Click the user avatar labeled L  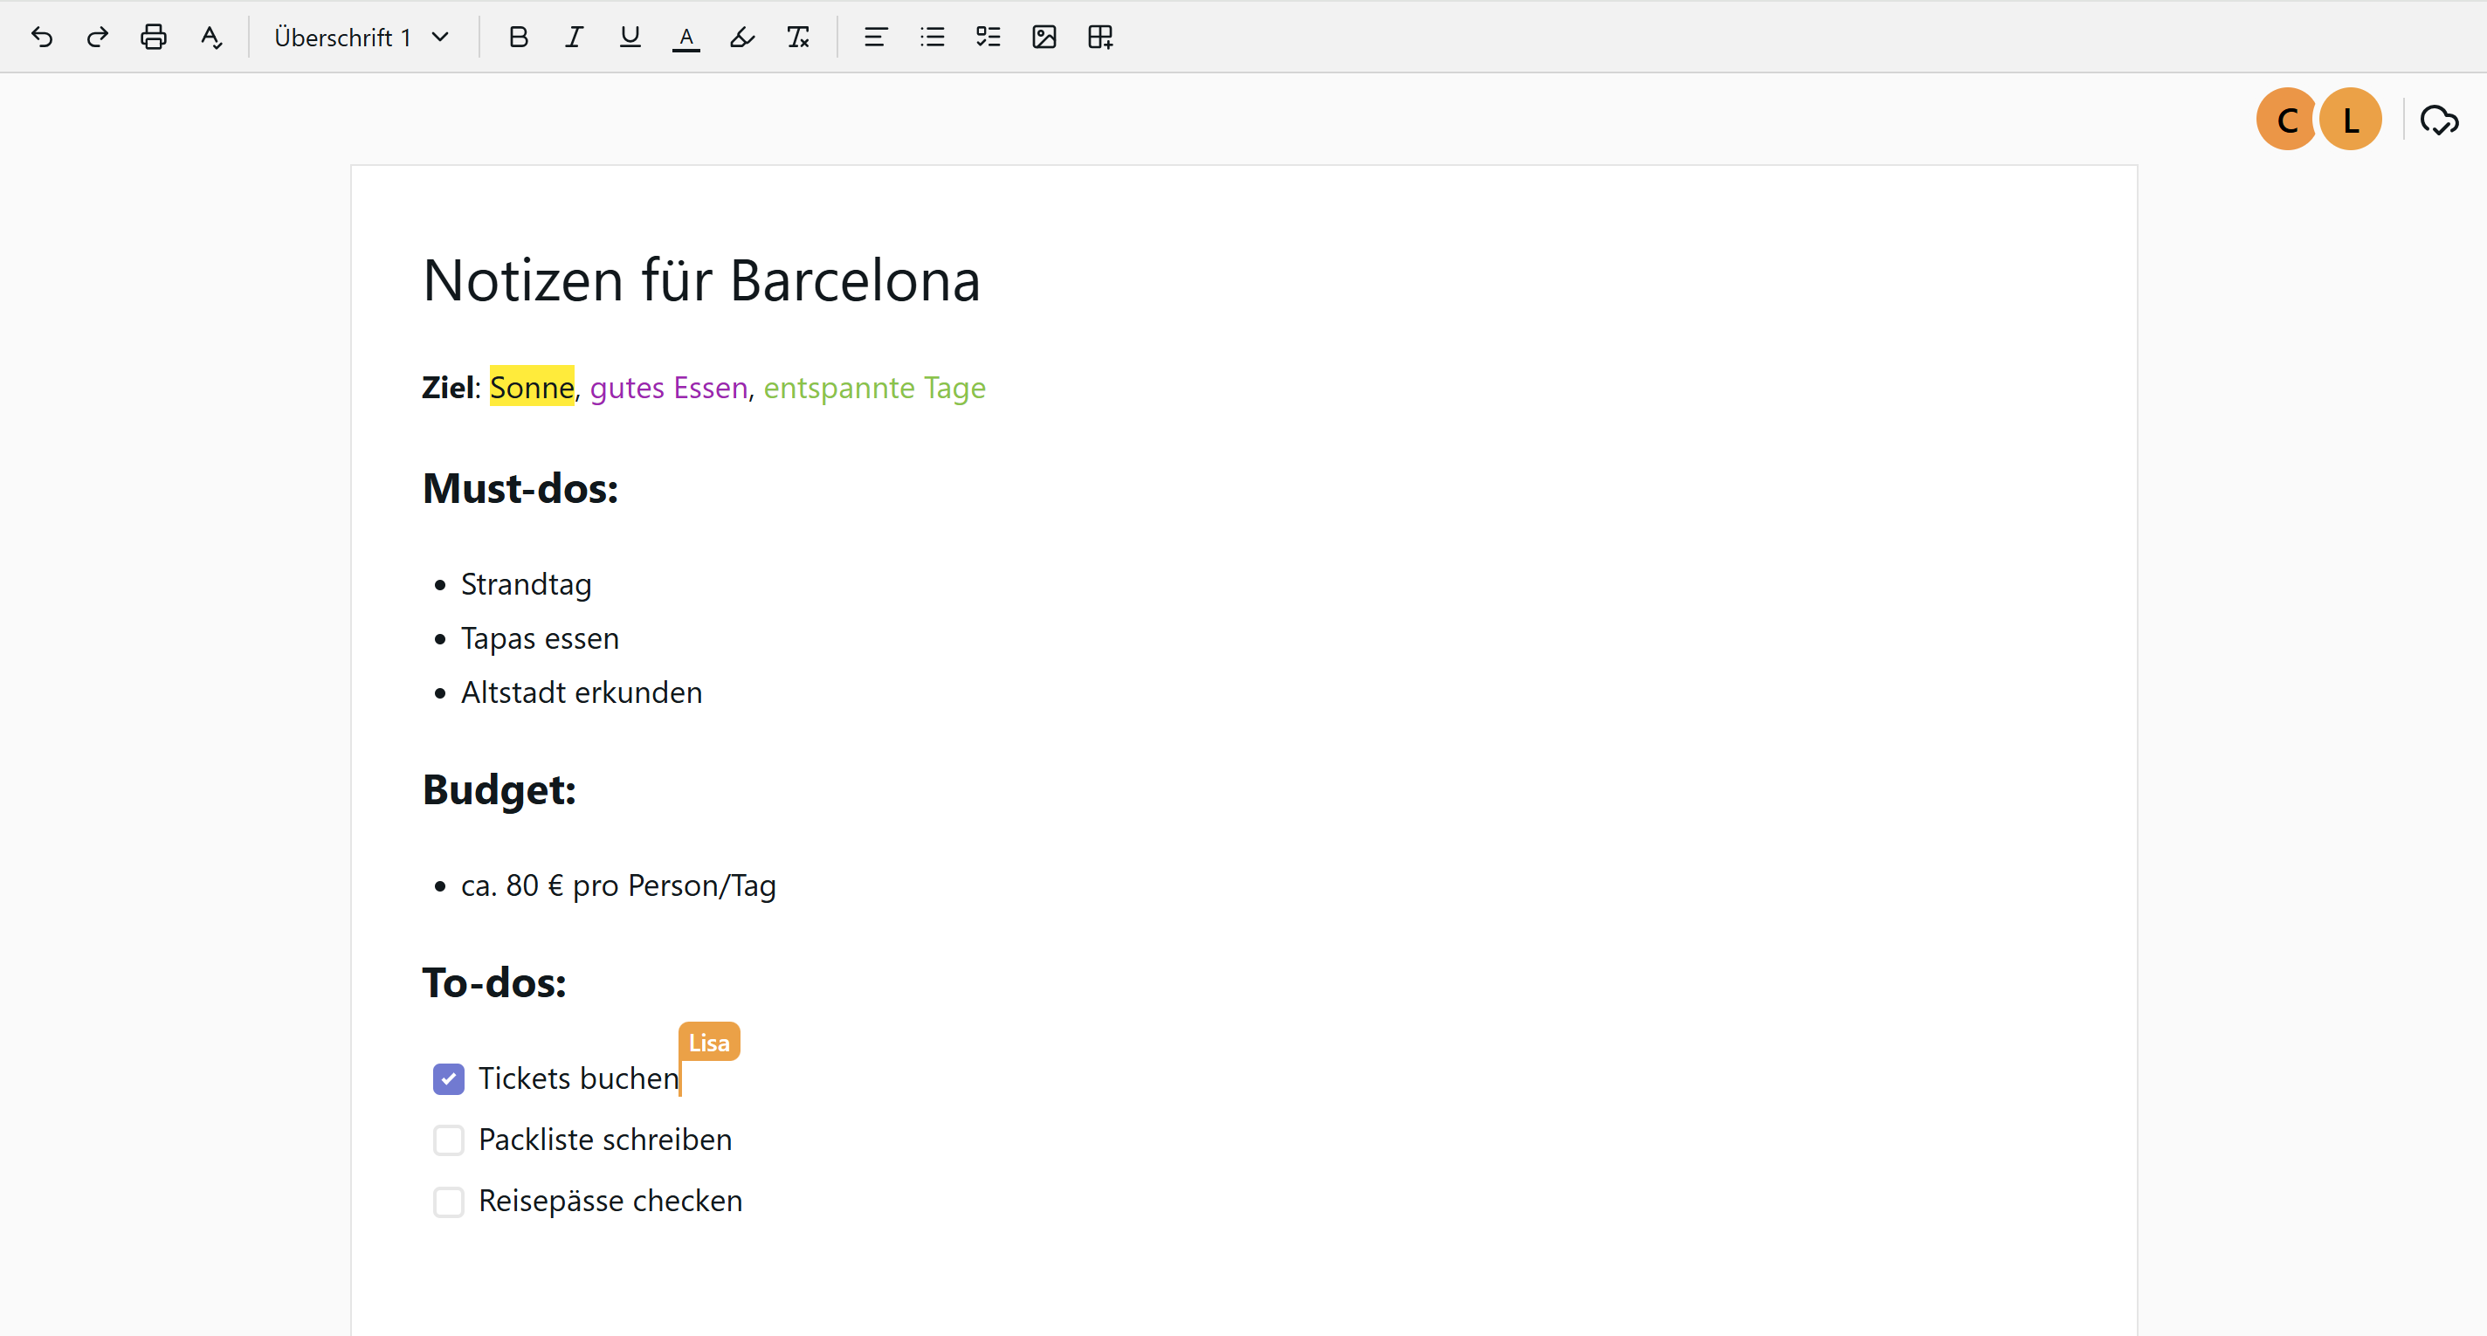pyautogui.click(x=2350, y=120)
